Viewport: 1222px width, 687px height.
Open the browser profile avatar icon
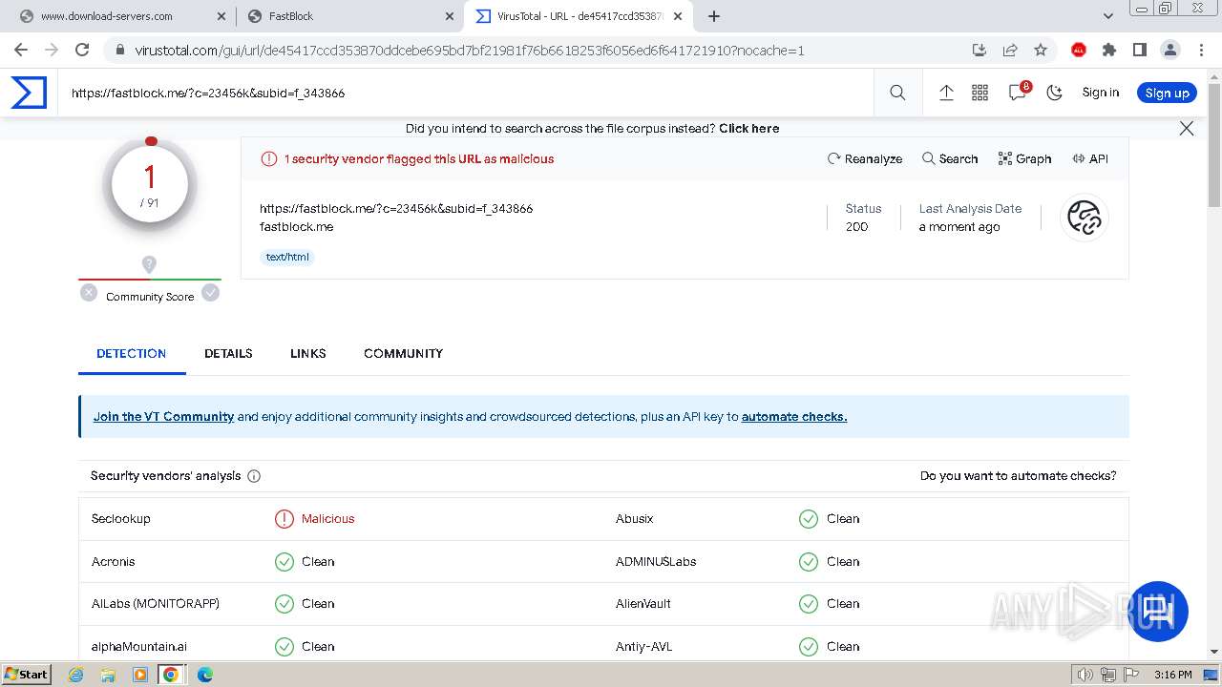click(x=1169, y=50)
